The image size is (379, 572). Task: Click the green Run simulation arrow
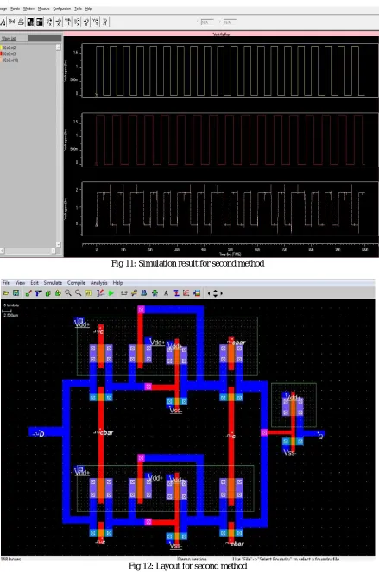[x=111, y=293]
